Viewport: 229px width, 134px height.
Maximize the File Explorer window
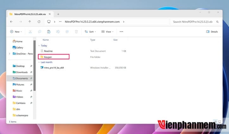point(209,12)
